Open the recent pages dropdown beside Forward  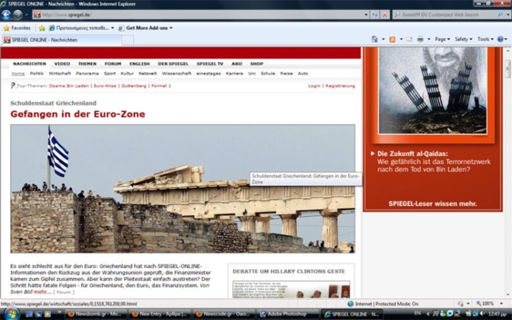[26, 15]
